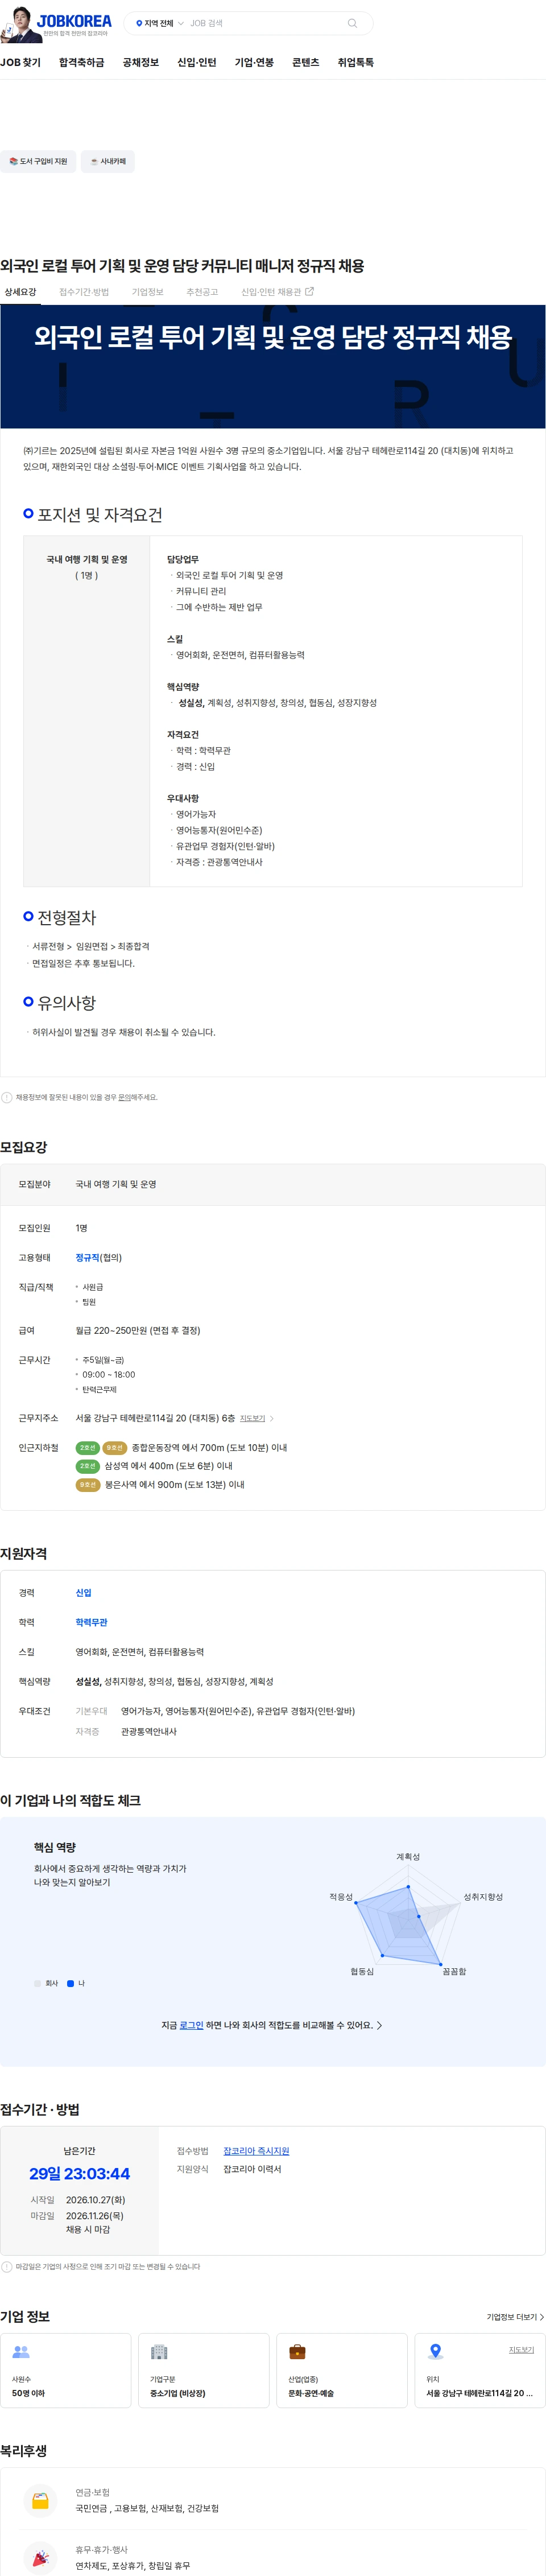The width and height of the screenshot is (546, 2576).
Task: Click the 연금·보험 benefits icon
Action: pyautogui.click(x=40, y=2500)
